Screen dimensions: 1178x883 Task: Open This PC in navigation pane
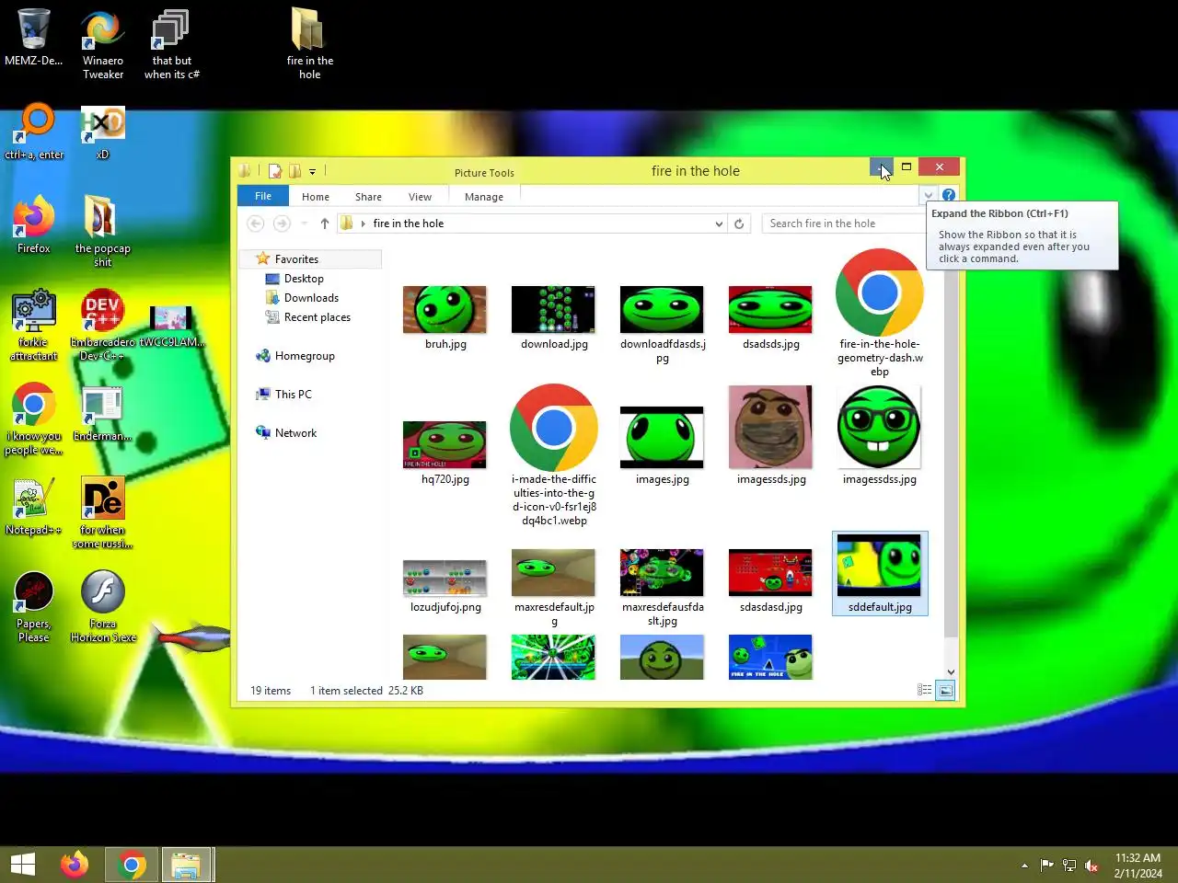(x=293, y=395)
